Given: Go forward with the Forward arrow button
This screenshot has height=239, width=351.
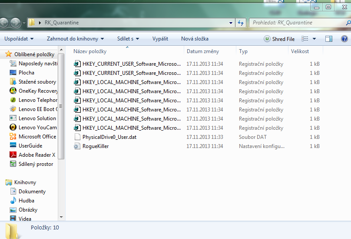Looking at the screenshot, I should [15, 23].
